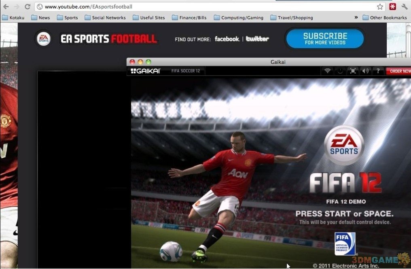The height and width of the screenshot is (269, 411).
Task: Open the Finance/Bills bookmarks folder
Action: 189,17
